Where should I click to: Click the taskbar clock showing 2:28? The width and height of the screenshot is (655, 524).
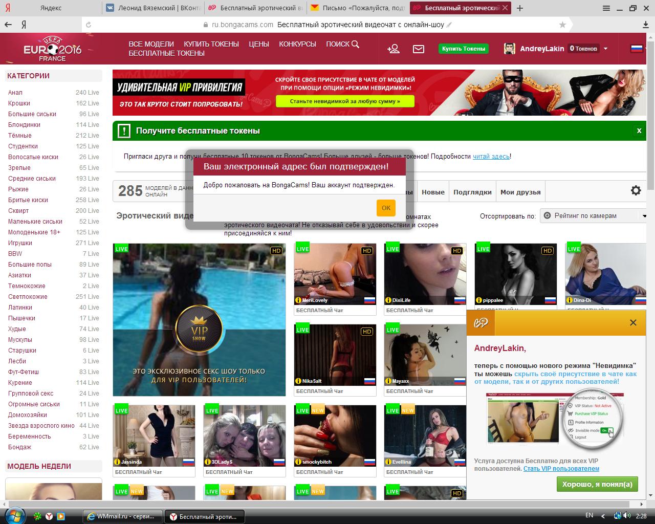(x=641, y=516)
